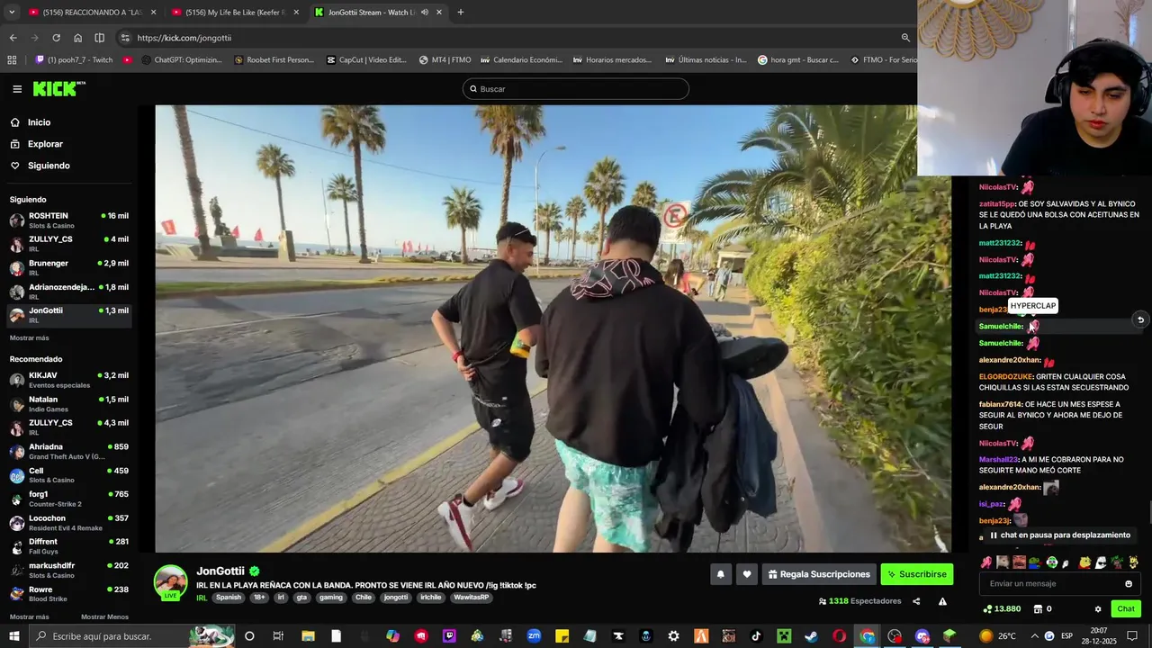Open pooh7_7 Twitch bookmark
Image resolution: width=1152 pixels, height=648 pixels.
(74, 60)
